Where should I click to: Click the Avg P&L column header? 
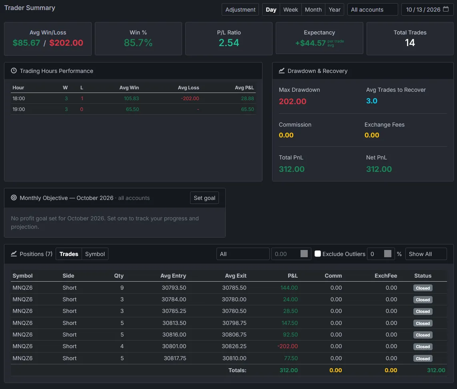[244, 88]
